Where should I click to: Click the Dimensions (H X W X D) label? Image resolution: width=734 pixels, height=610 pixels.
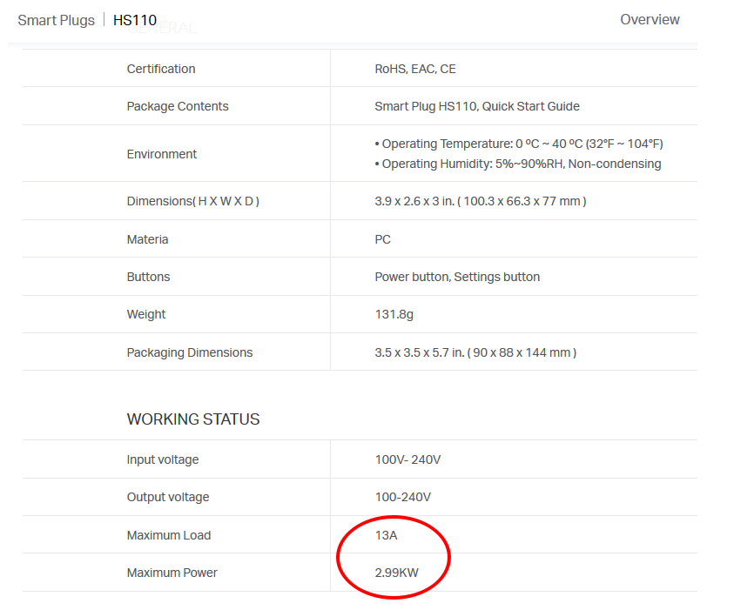[x=193, y=201]
